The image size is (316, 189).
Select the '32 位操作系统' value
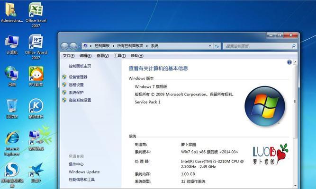point(193,181)
